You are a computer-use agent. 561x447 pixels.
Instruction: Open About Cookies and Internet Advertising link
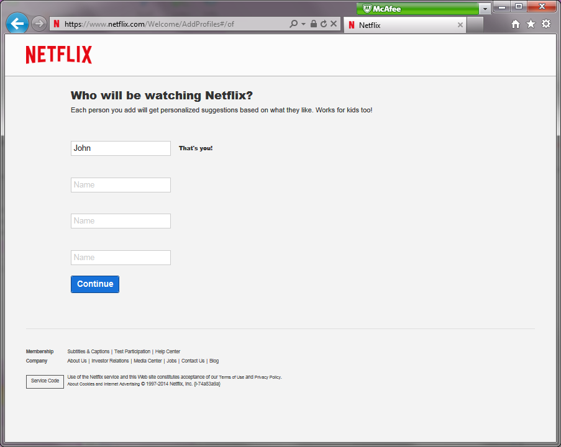103,384
